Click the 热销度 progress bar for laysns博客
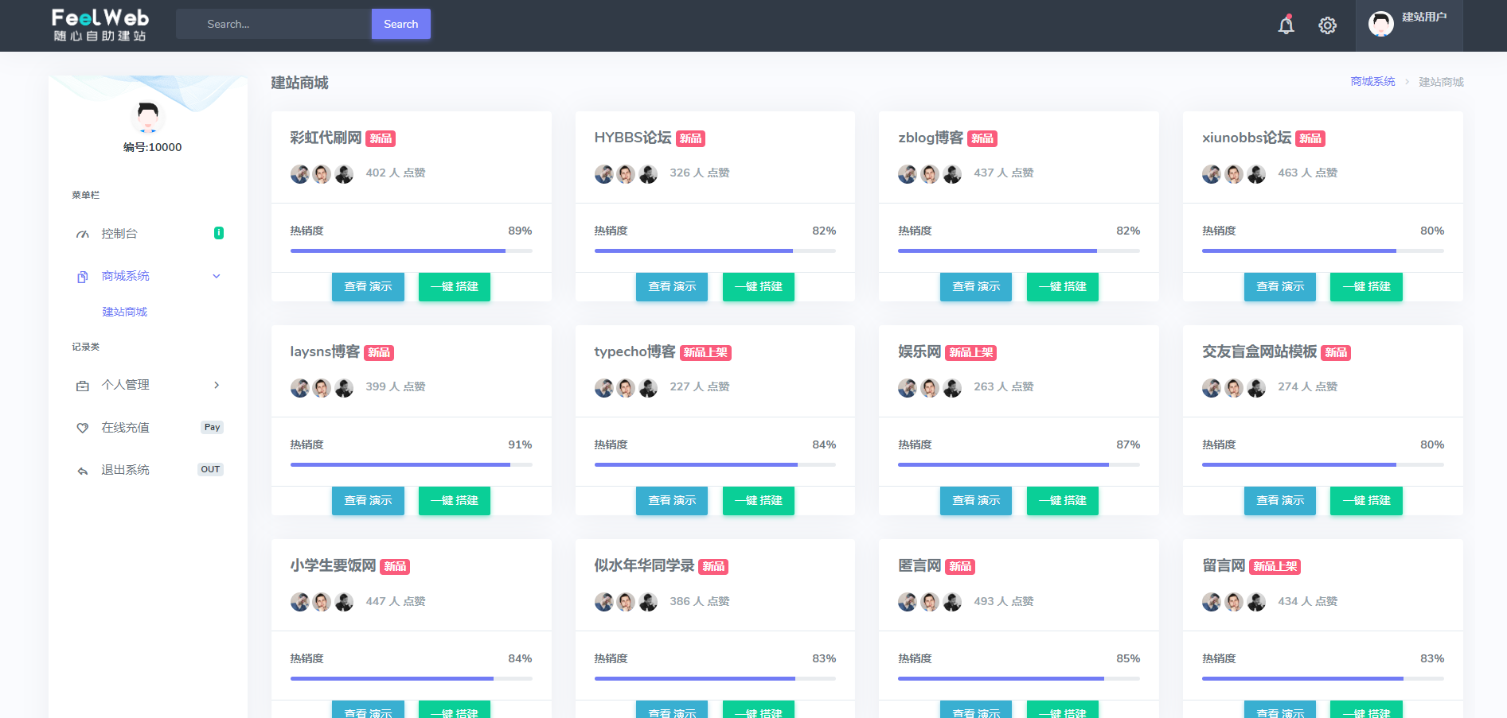 point(411,464)
